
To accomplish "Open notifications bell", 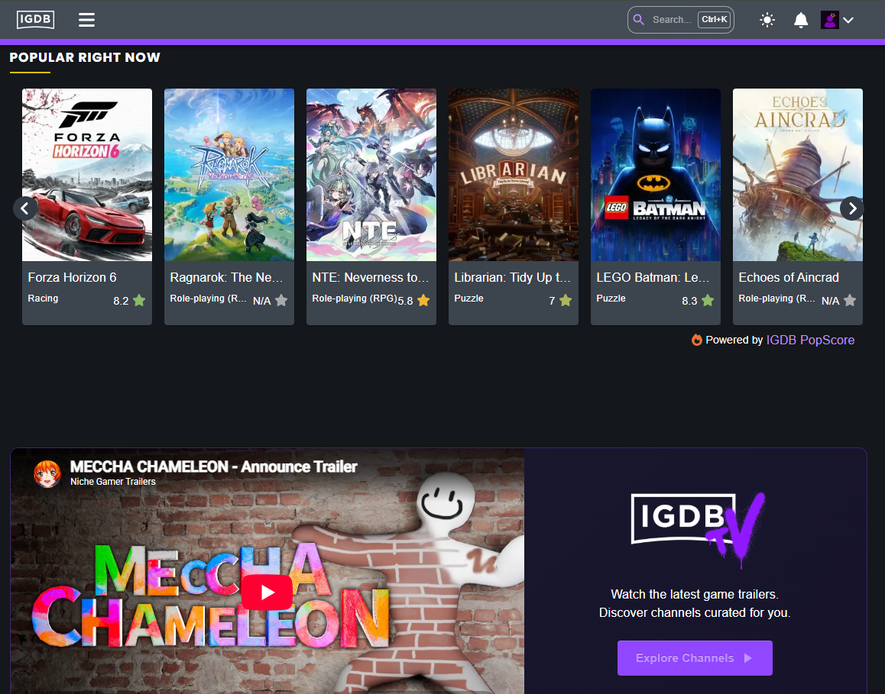I will (x=800, y=21).
